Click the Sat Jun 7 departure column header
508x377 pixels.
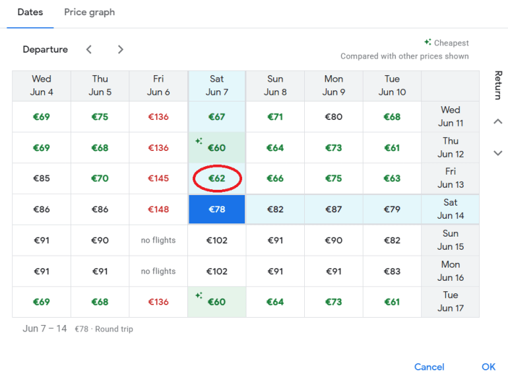coord(217,86)
